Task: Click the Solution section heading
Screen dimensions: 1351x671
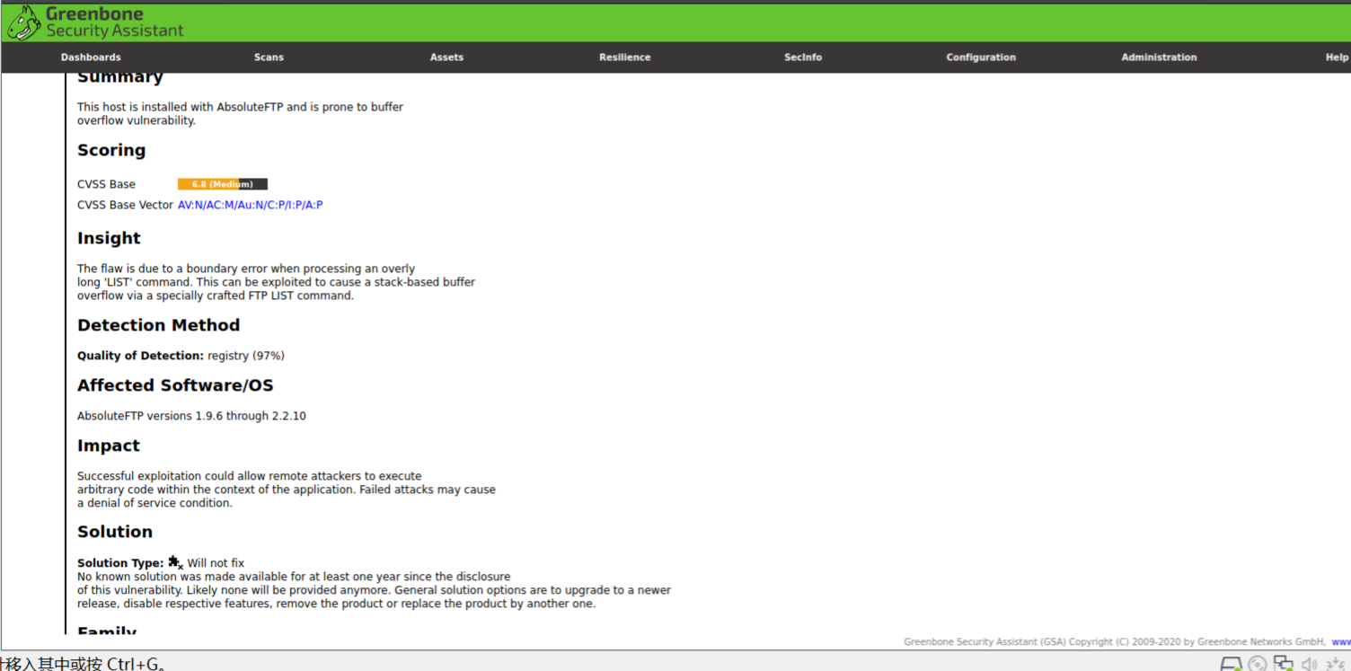Action: pyautogui.click(x=115, y=532)
